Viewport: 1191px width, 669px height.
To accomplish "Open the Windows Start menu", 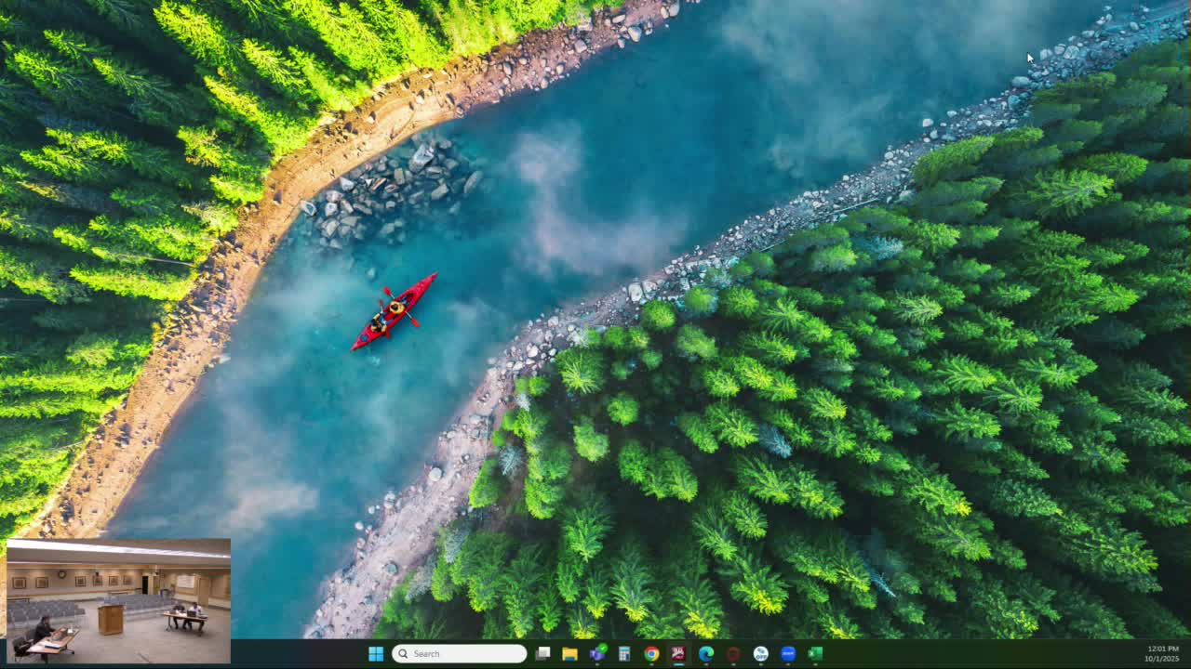I will pyautogui.click(x=376, y=654).
